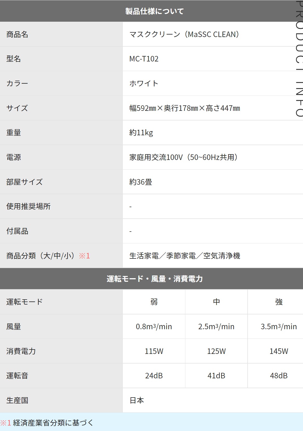Click footnote ※1 経済産業省分類に基づく
303x431 pixels.
click(47, 423)
